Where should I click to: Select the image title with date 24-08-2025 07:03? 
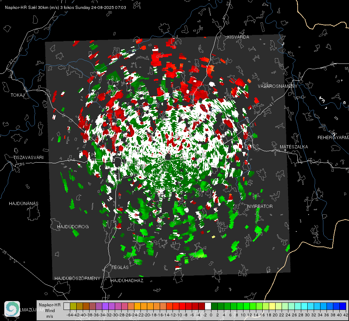click(x=66, y=7)
